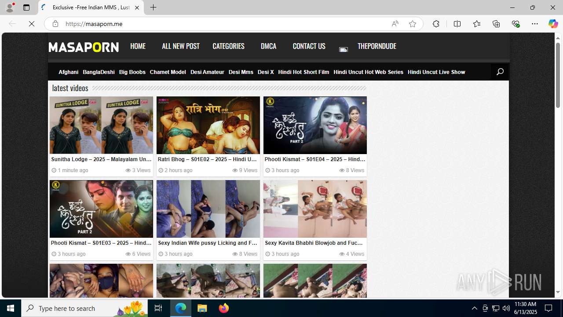
Task: Click the page vertical scrollbar thumb
Action: [x=558, y=75]
